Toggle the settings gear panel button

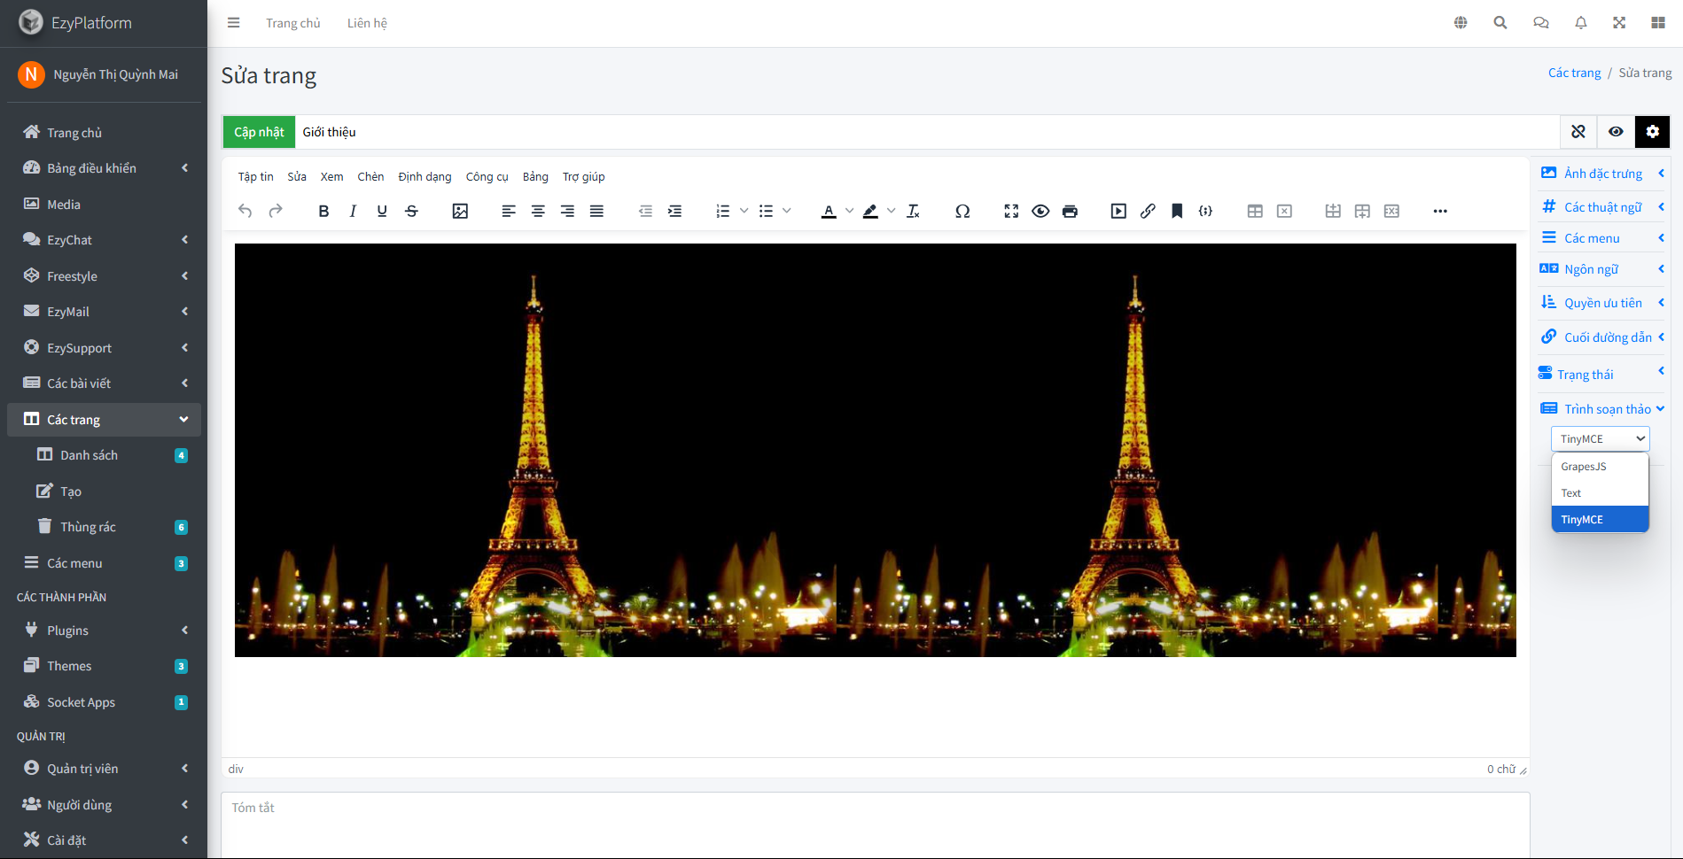tap(1653, 132)
